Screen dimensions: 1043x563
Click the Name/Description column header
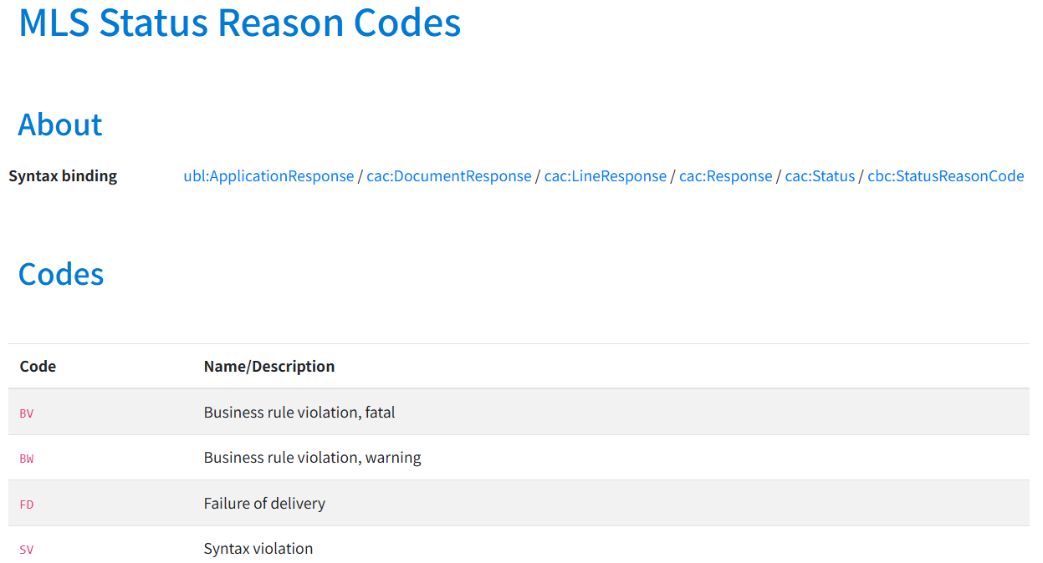(269, 366)
